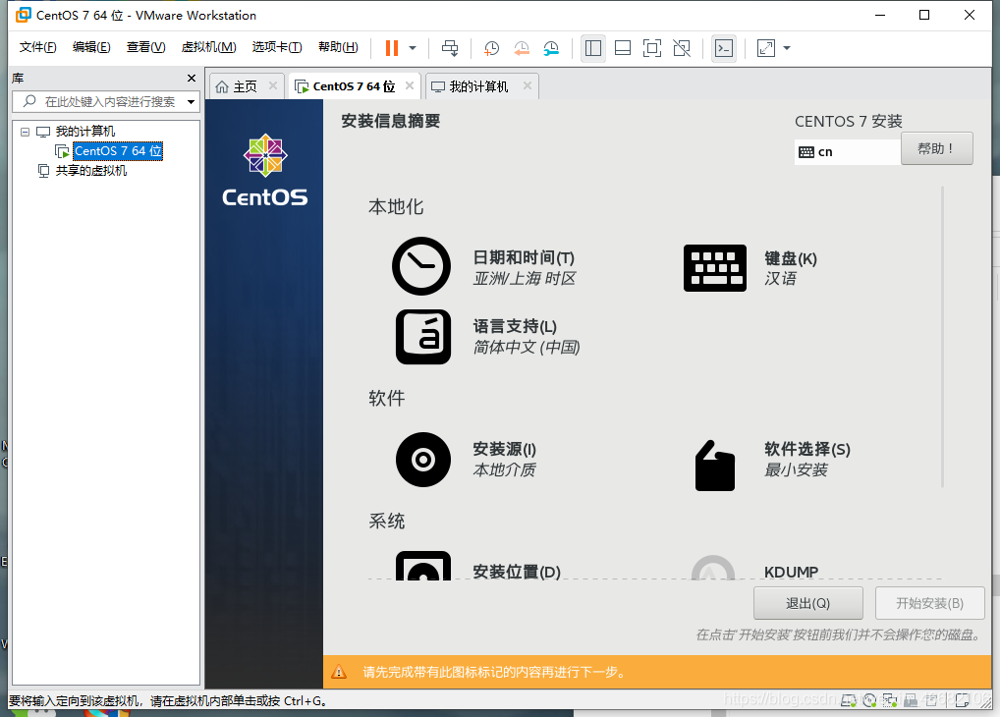Open the 安装位置(D) disk icon
The image size is (1000, 717).
[x=423, y=567]
